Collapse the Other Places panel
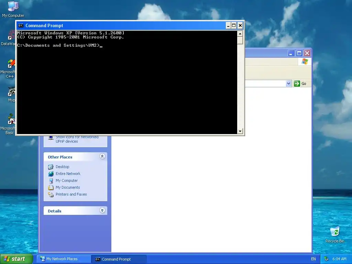This screenshot has height=264, width=352. pyautogui.click(x=102, y=156)
